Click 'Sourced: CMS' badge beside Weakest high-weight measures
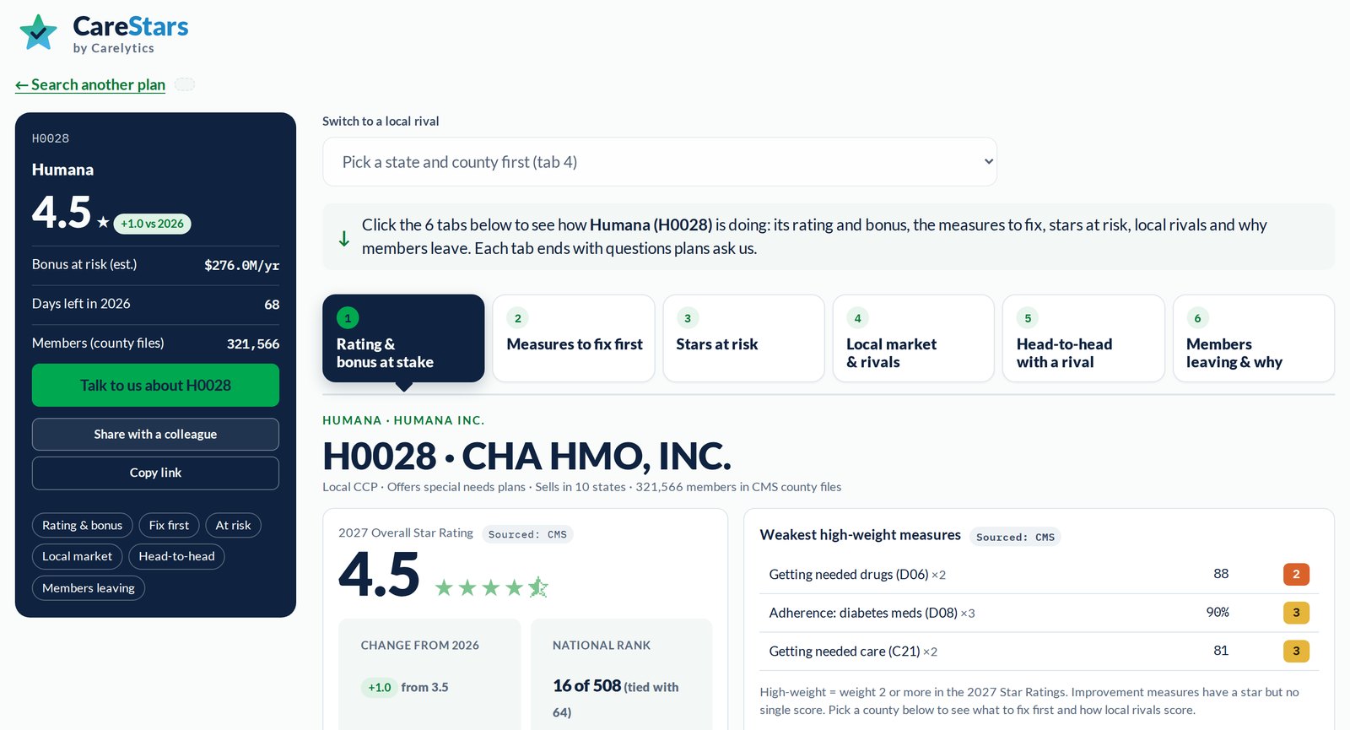Screen dimensions: 1350x730 click(x=1015, y=537)
